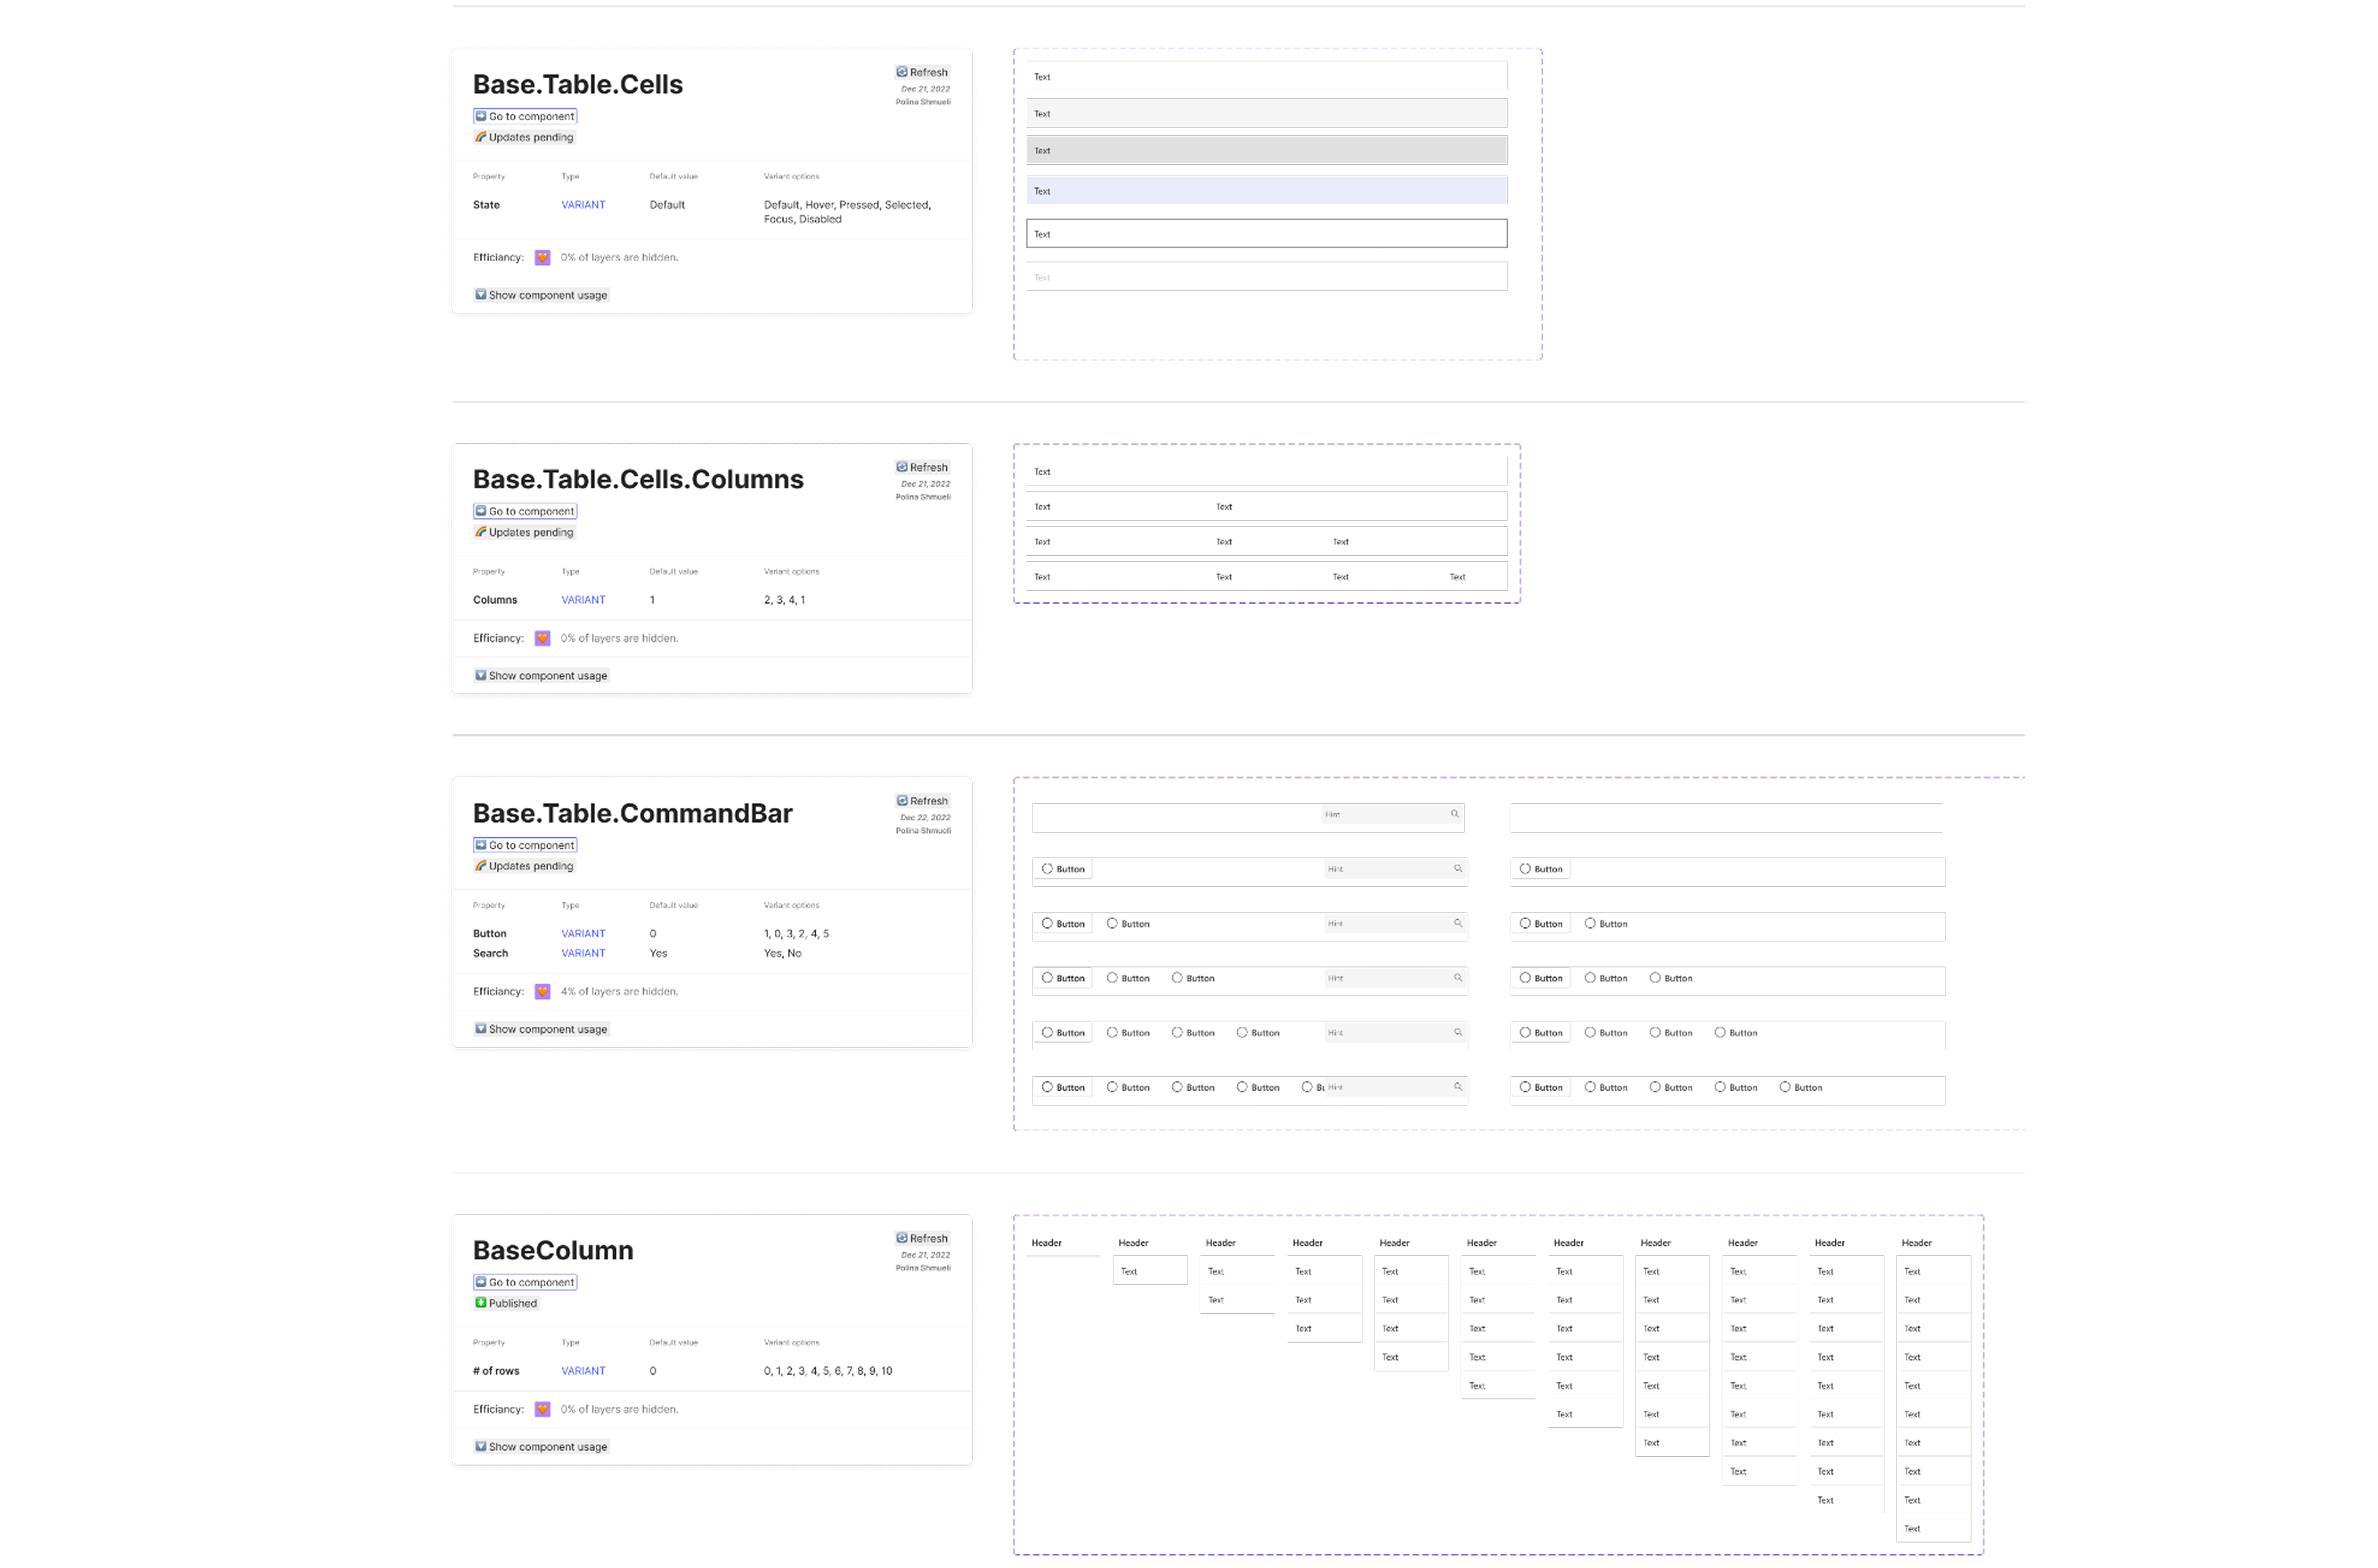Select the faded Disabled-state Text cell
Image resolution: width=2378 pixels, height=1568 pixels.
pyautogui.click(x=1266, y=277)
